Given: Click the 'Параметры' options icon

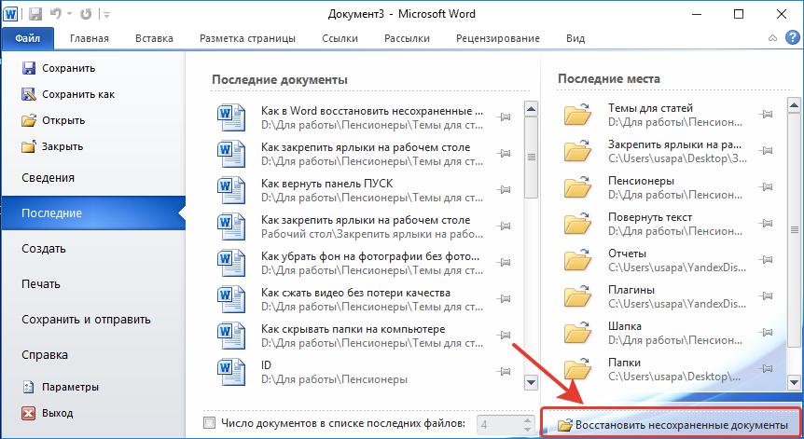Looking at the screenshot, I should 29,387.
